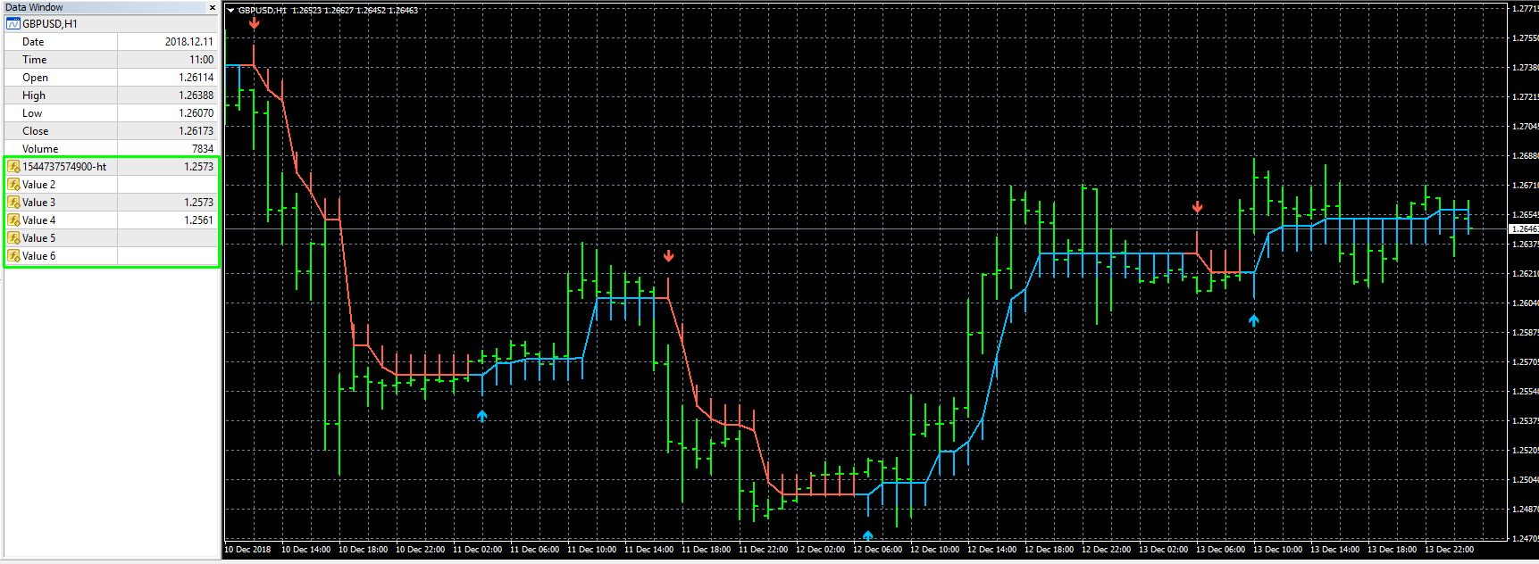Click the volume value 7834
Viewport: 1539px width, 564px height.
coord(203,149)
